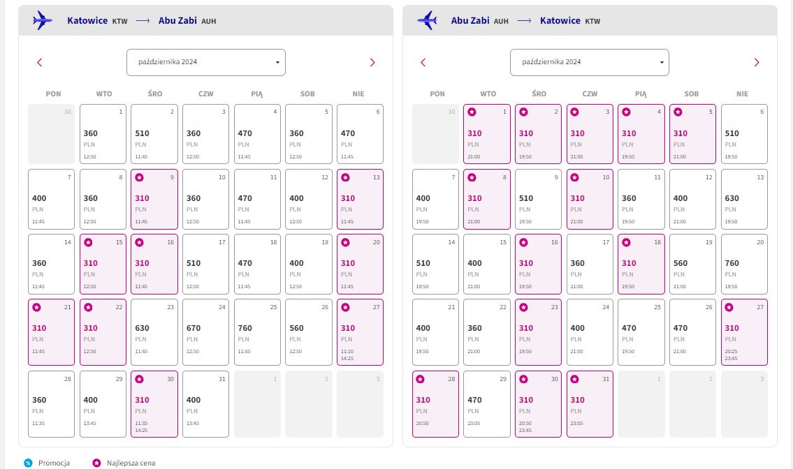Select return October 13 fare 630 PLN
793x469 pixels.
click(x=744, y=199)
